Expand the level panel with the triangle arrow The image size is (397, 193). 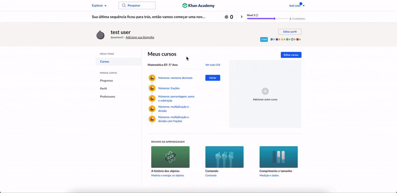[242, 17]
